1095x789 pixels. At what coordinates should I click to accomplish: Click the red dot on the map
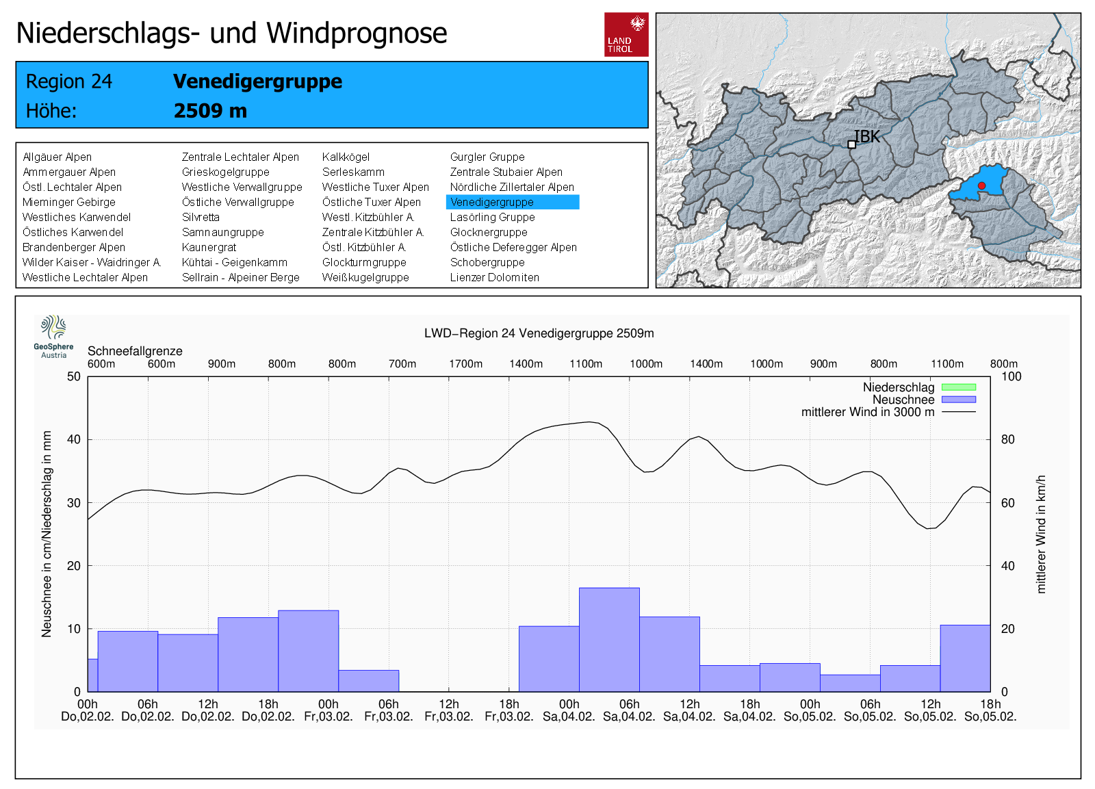coord(981,185)
